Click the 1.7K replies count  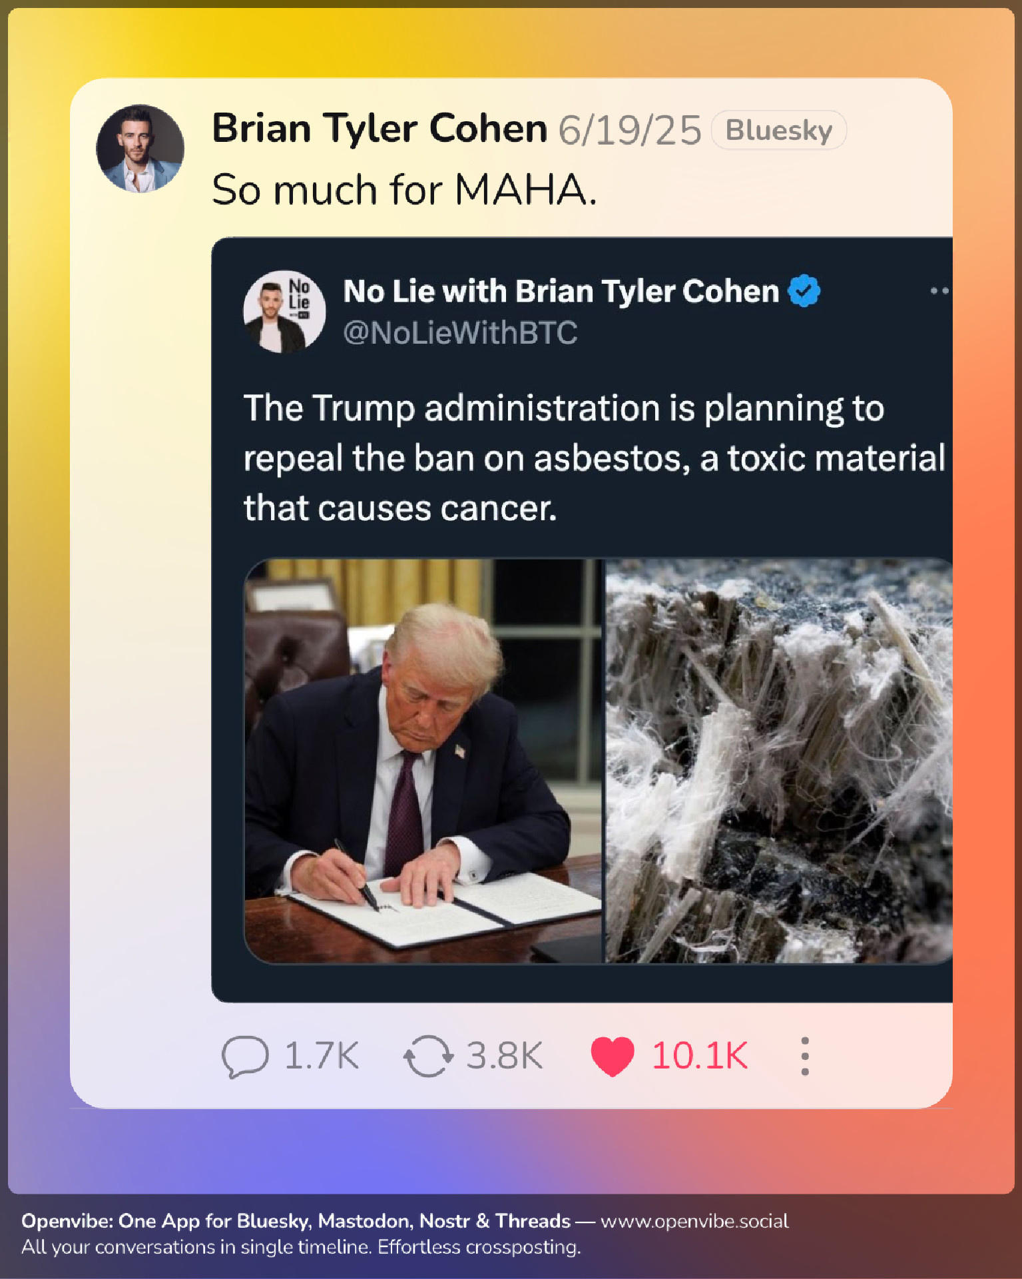(x=322, y=1056)
